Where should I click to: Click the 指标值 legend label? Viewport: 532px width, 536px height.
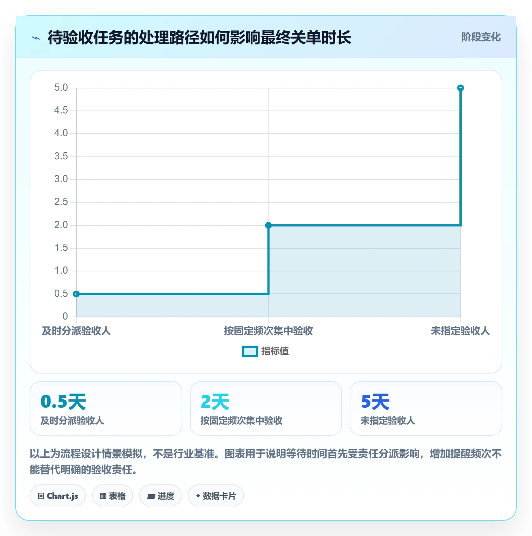pos(275,352)
